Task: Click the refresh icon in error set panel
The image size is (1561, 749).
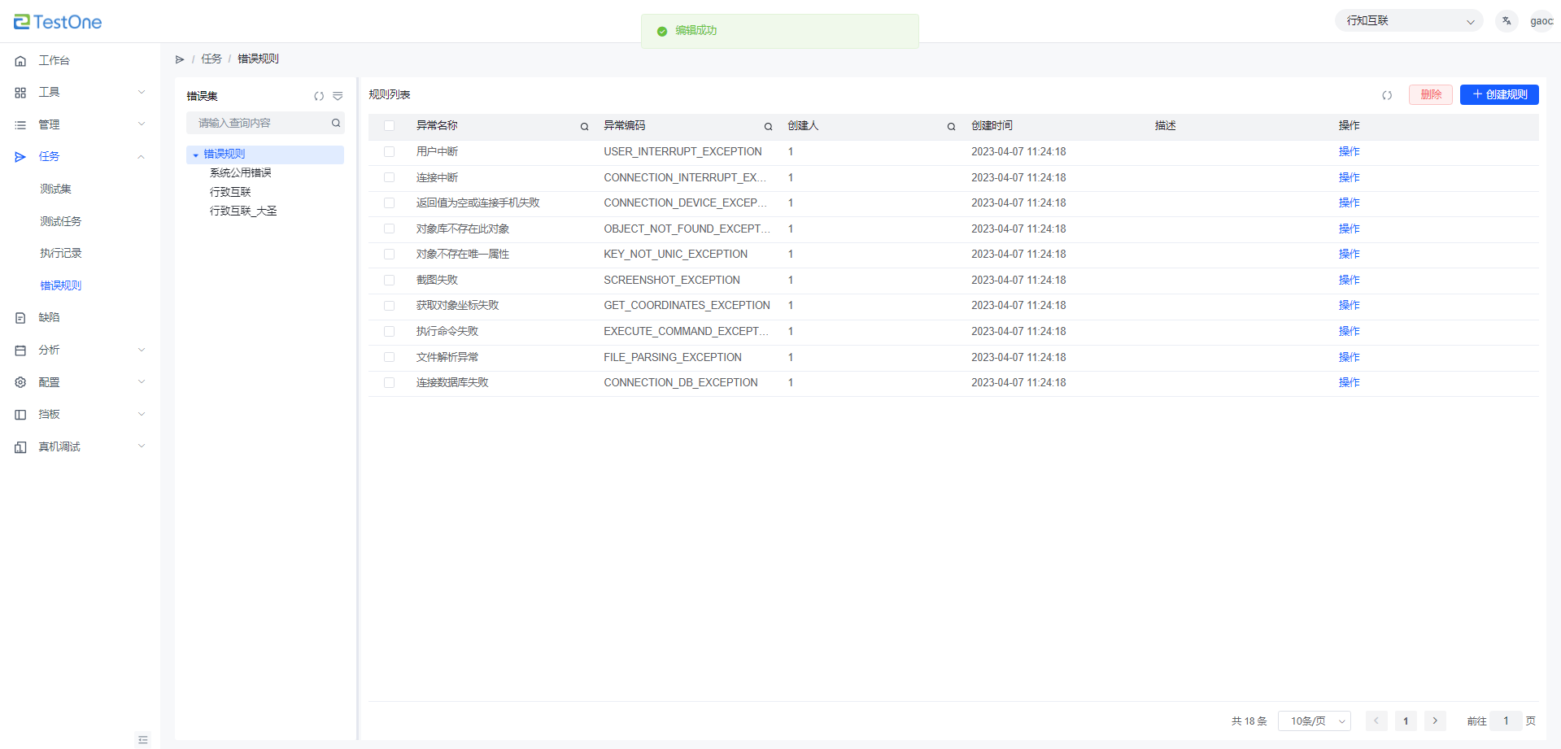Action: click(319, 96)
